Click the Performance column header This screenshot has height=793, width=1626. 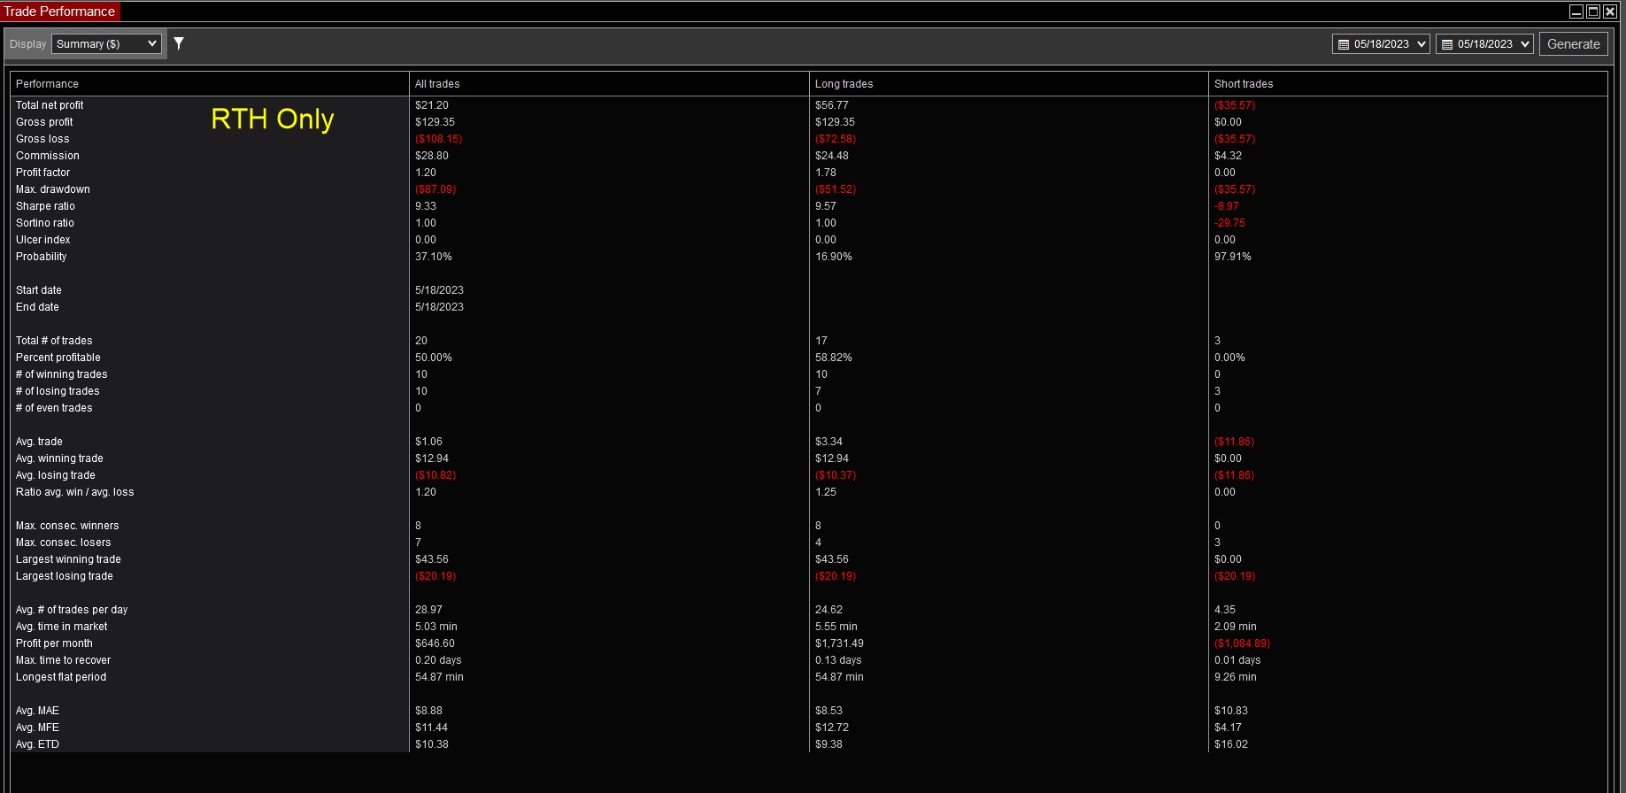pos(209,84)
